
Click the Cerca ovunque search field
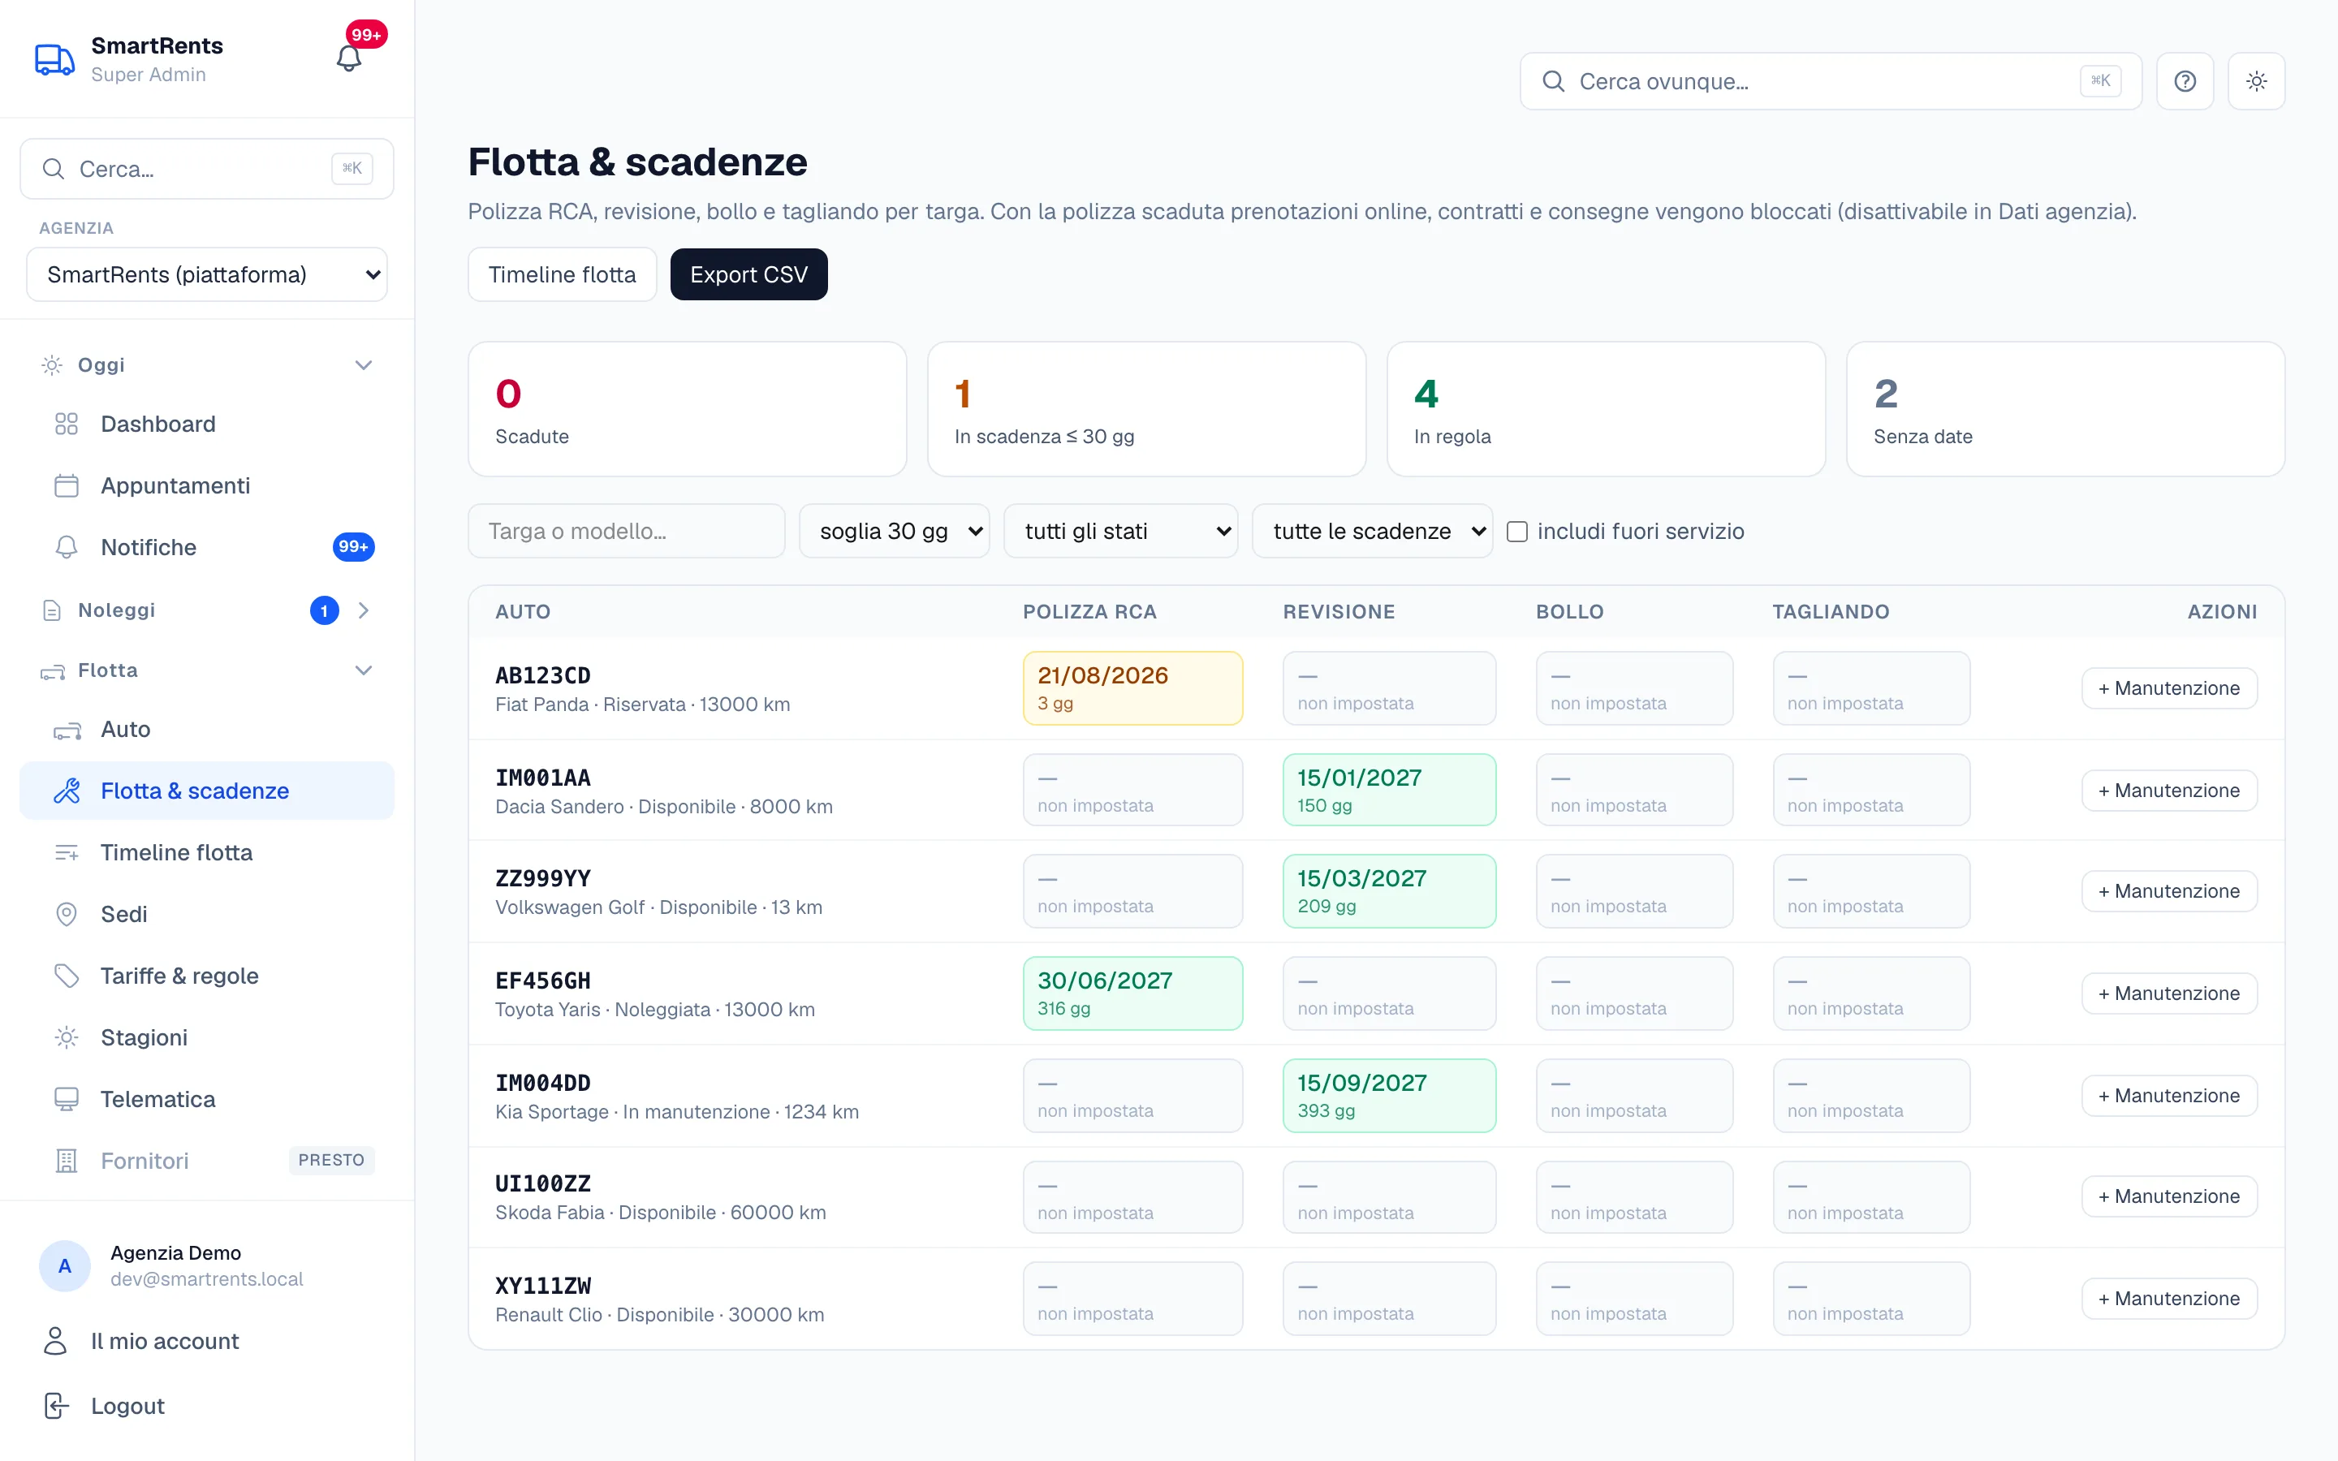pyautogui.click(x=1831, y=81)
